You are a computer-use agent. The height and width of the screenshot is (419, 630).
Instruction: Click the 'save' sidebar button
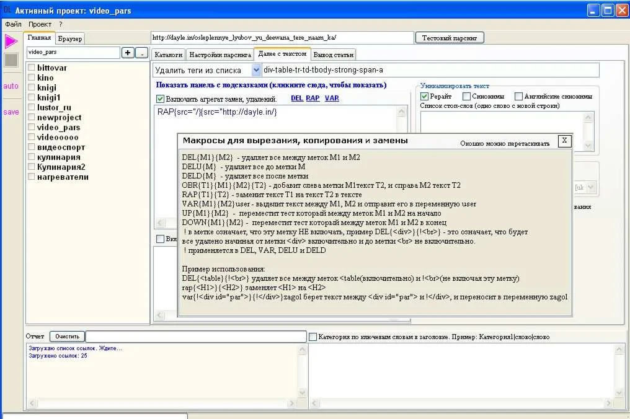(11, 112)
